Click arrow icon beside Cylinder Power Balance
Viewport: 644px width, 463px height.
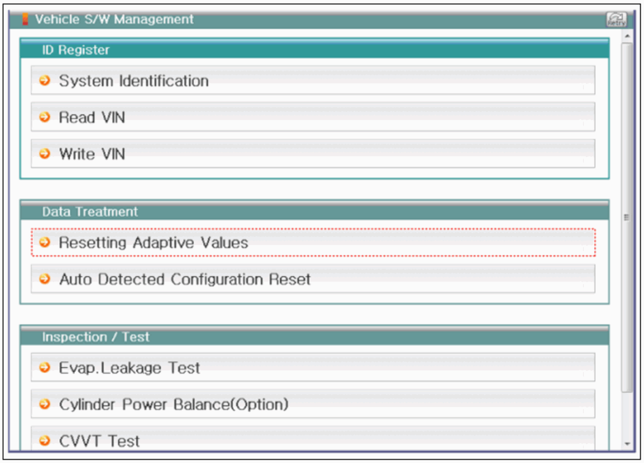tap(45, 404)
